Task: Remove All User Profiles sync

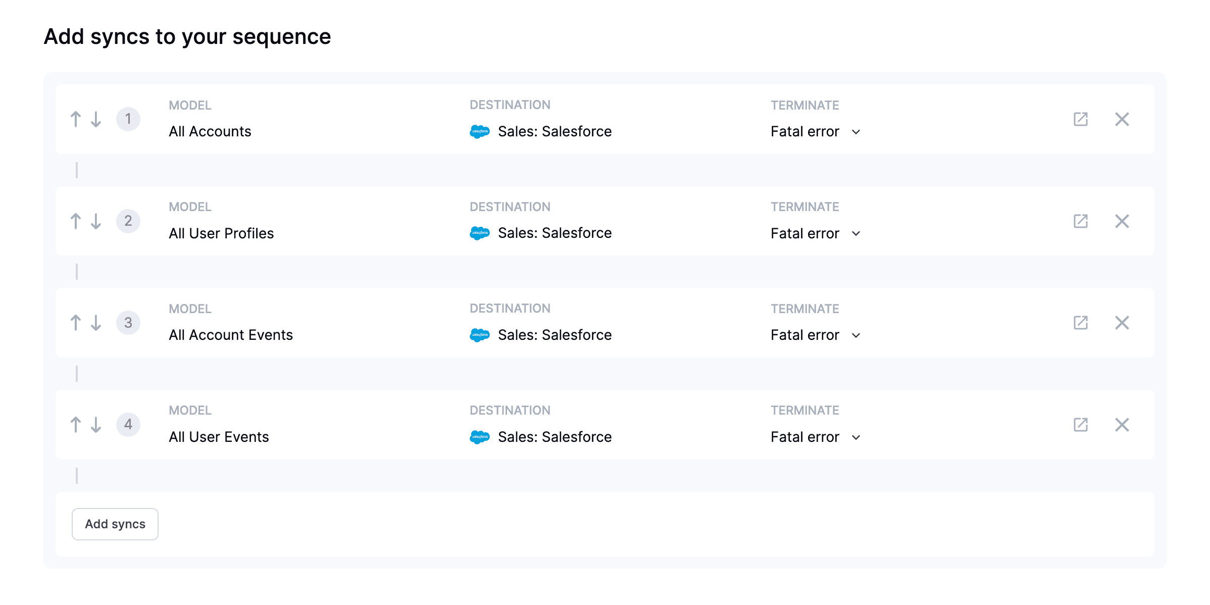Action: (x=1122, y=221)
